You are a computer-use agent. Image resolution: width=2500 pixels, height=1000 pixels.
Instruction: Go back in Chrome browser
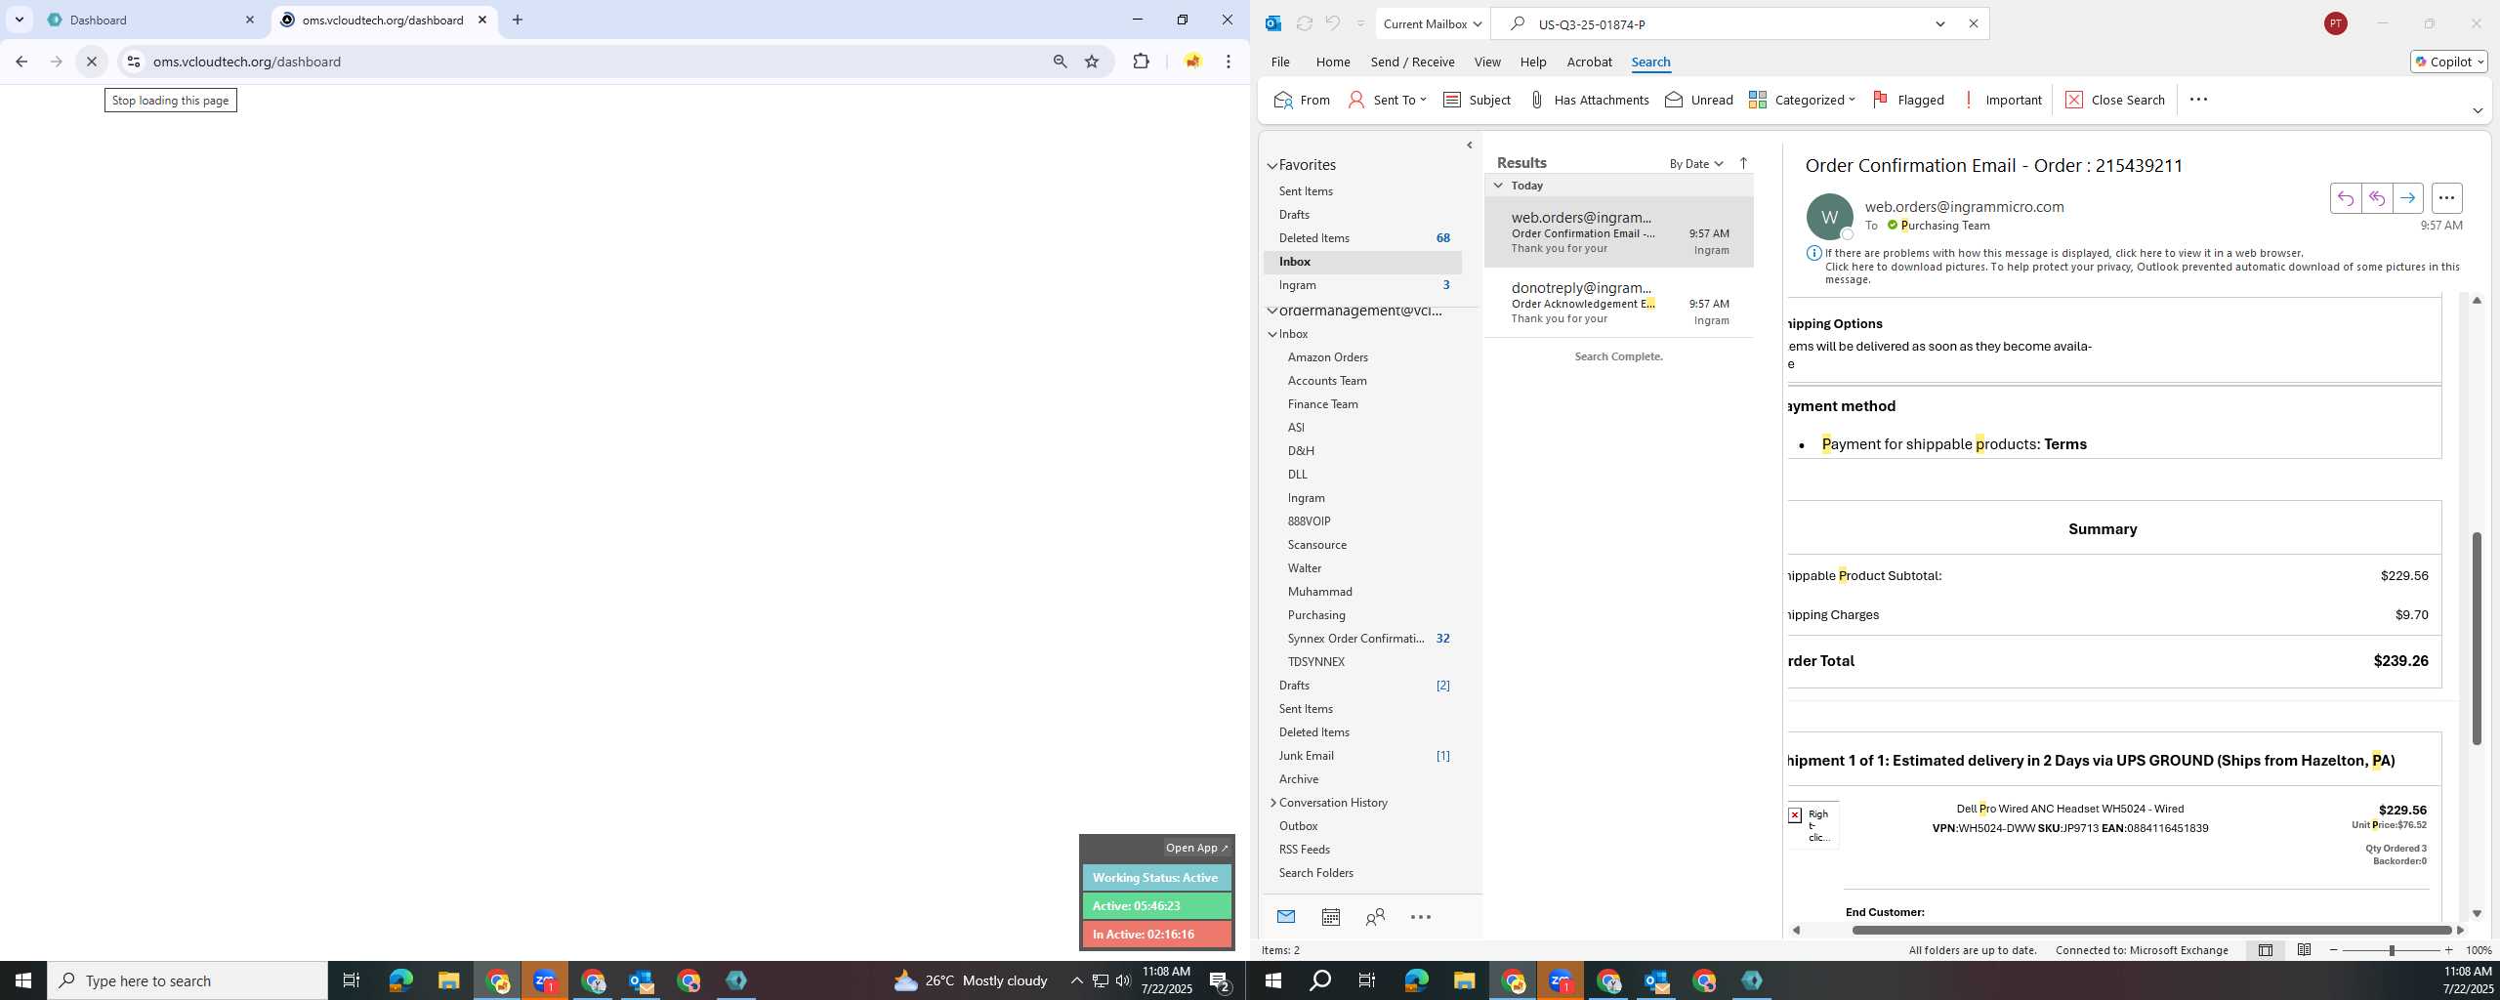pos(21,62)
